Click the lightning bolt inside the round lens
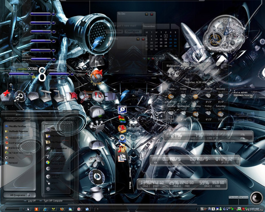Viewport: 265px width, 212px height. pyautogui.click(x=98, y=44)
